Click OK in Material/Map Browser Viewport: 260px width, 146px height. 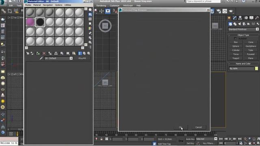click(181, 127)
